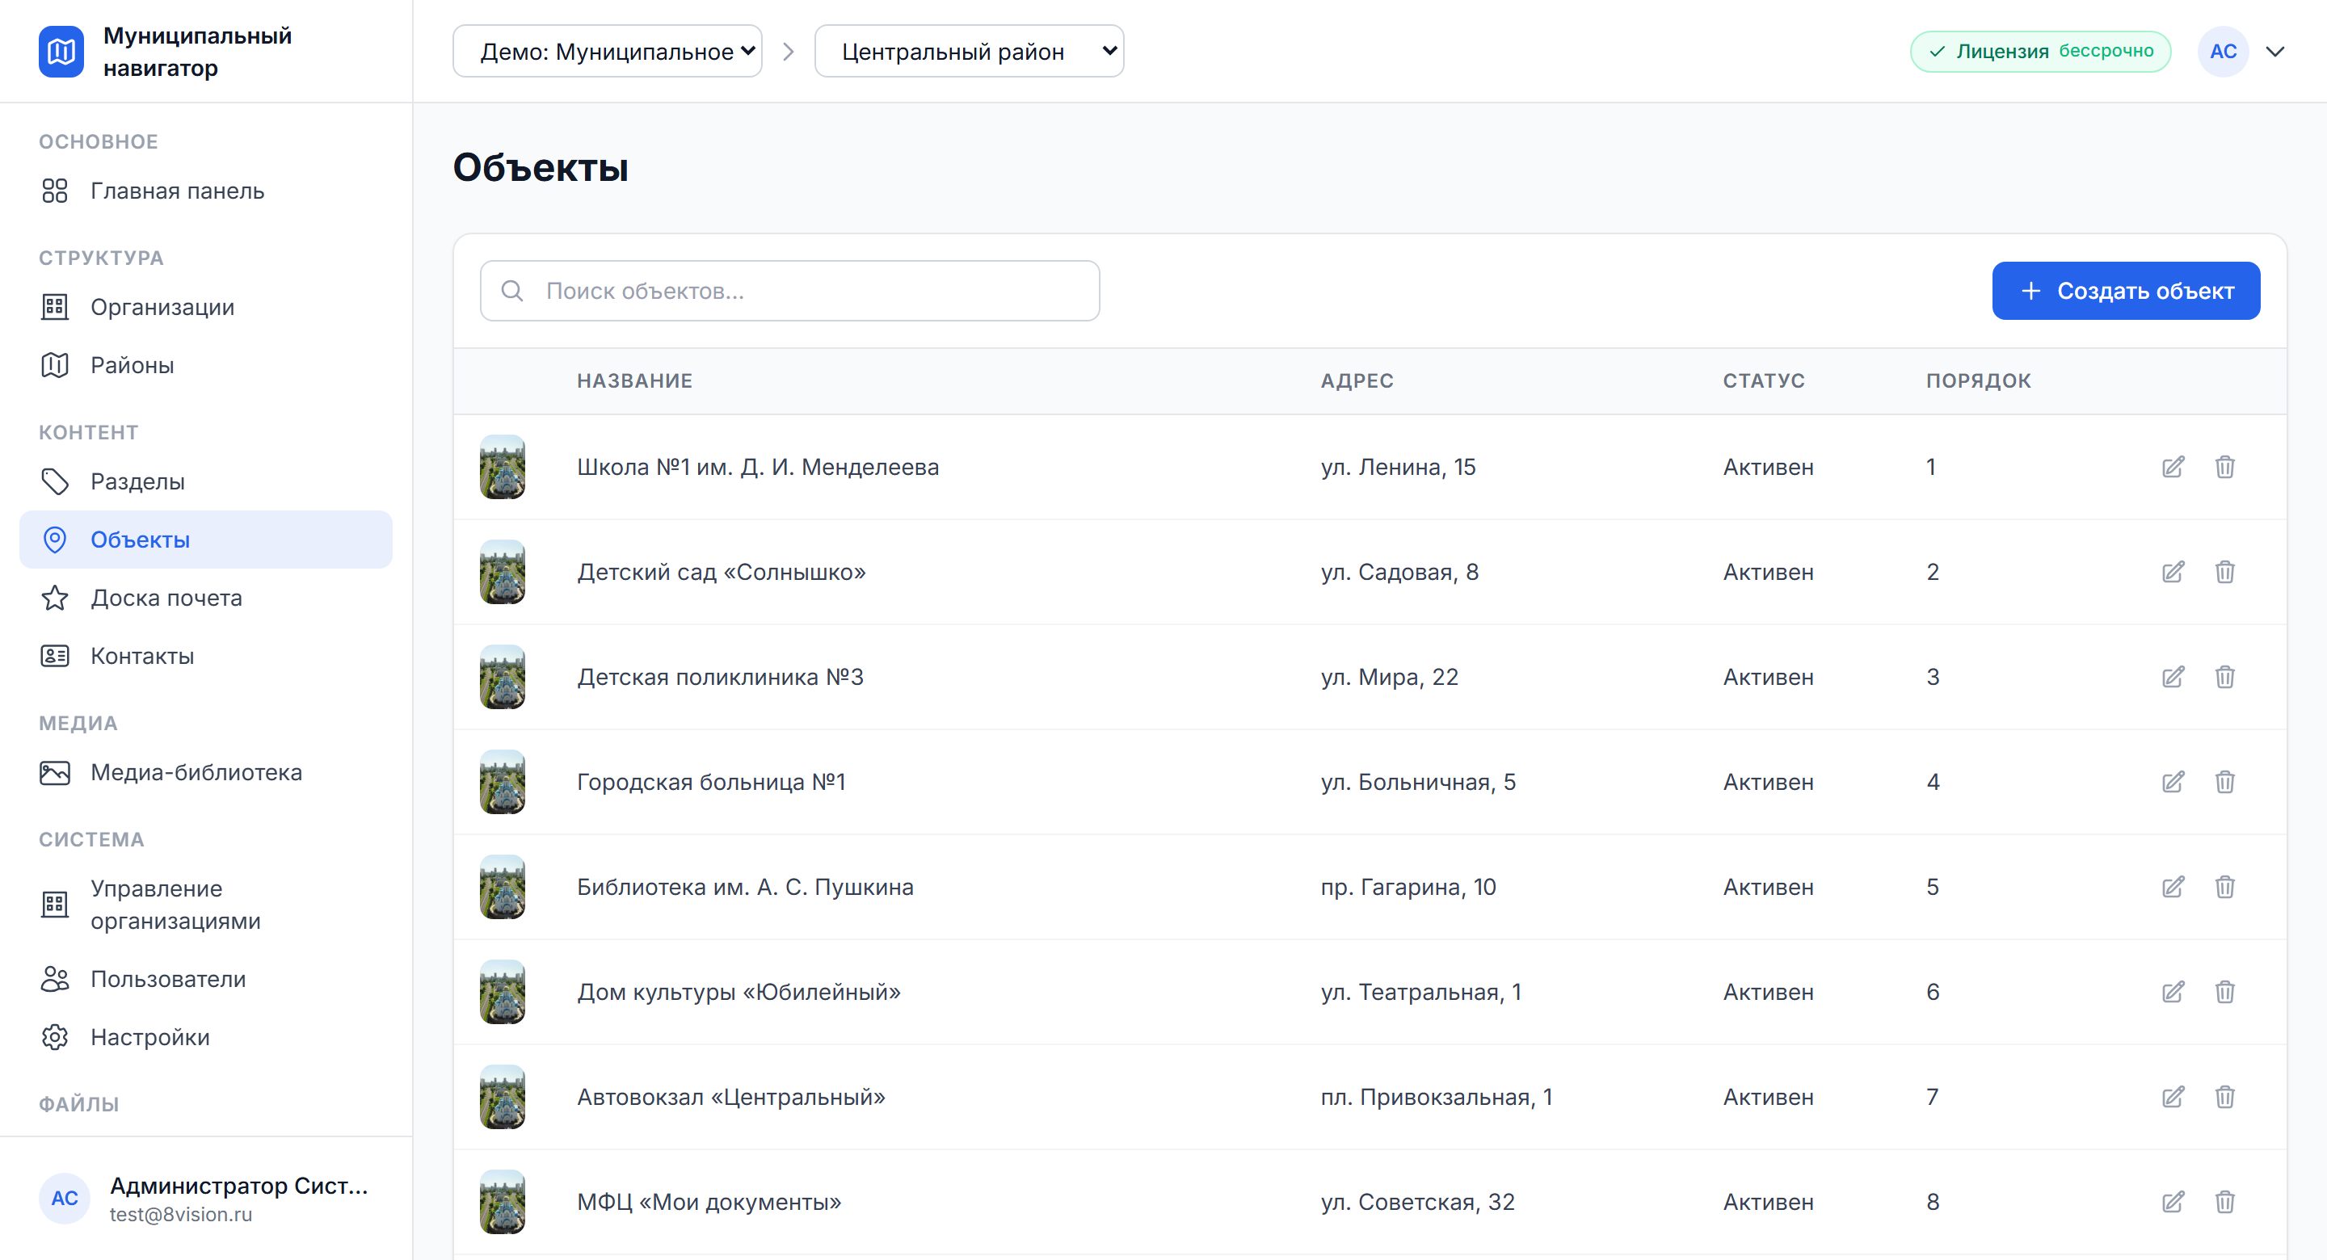Click the Муниципальный навигатор logo icon

[61, 52]
